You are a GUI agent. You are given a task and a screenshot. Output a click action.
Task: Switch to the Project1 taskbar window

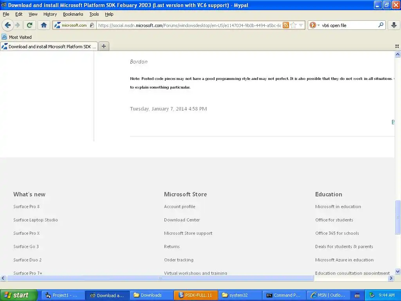point(62,295)
